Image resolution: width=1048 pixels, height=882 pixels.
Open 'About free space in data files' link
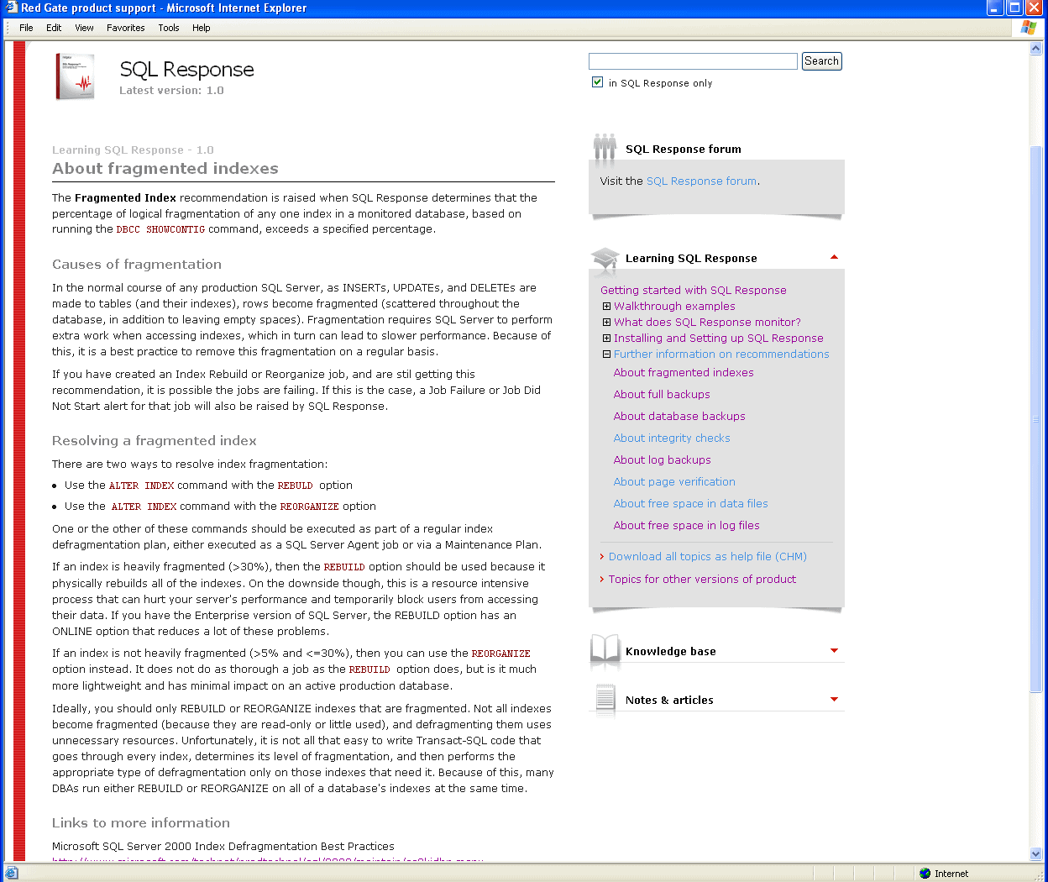point(691,503)
